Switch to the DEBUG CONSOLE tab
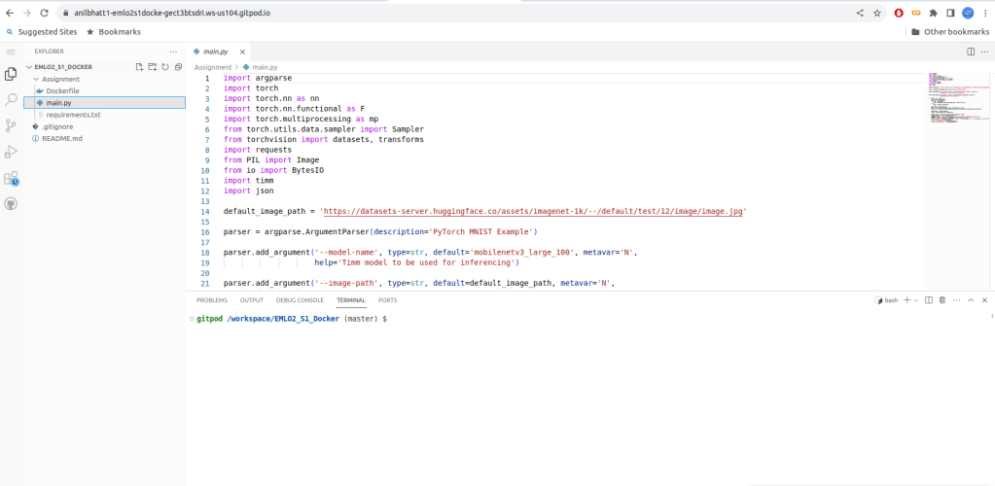Screen dimensions: 995x486 [300, 300]
